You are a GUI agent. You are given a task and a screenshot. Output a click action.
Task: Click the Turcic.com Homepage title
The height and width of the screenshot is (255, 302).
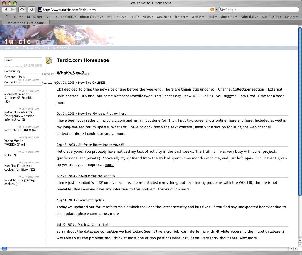click(x=83, y=60)
